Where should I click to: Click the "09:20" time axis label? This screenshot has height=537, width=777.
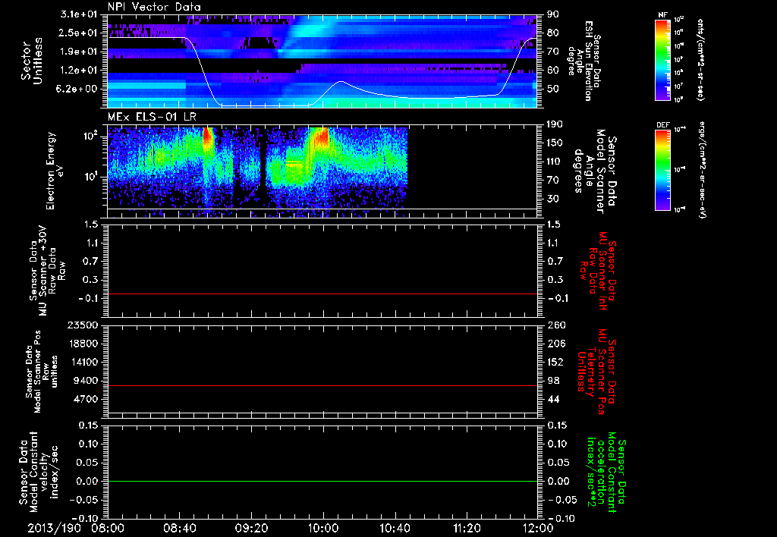click(x=252, y=528)
